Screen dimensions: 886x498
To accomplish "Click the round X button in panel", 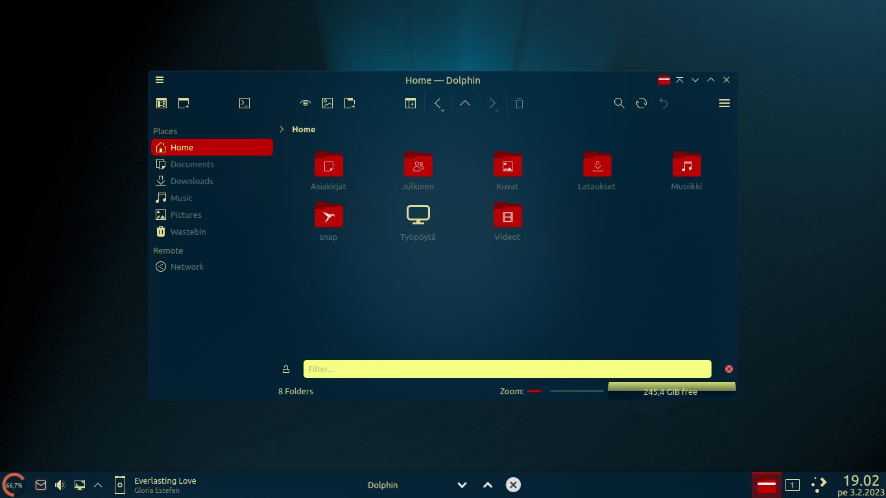I will [513, 484].
